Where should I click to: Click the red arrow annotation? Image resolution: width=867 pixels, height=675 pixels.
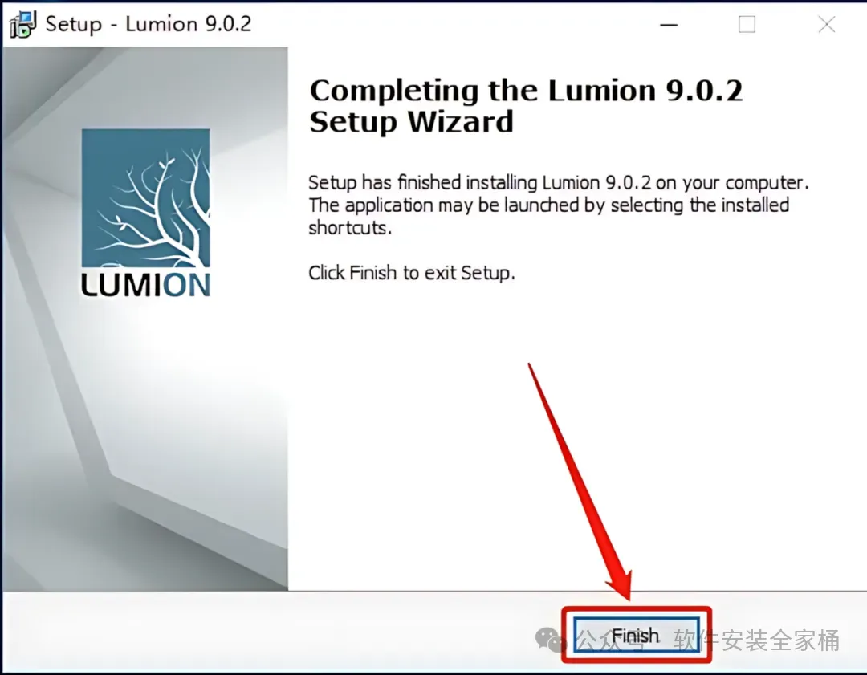(580, 481)
